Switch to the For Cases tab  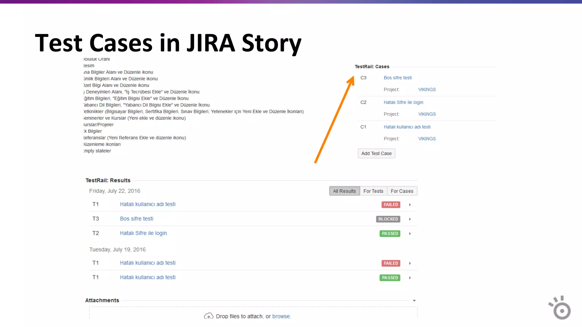click(x=402, y=191)
